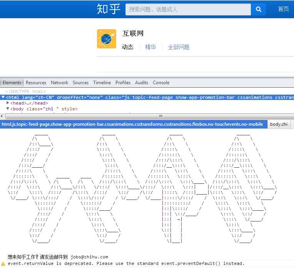Select the body class zhi node
This screenshot has width=294, height=268.
tap(44, 109)
